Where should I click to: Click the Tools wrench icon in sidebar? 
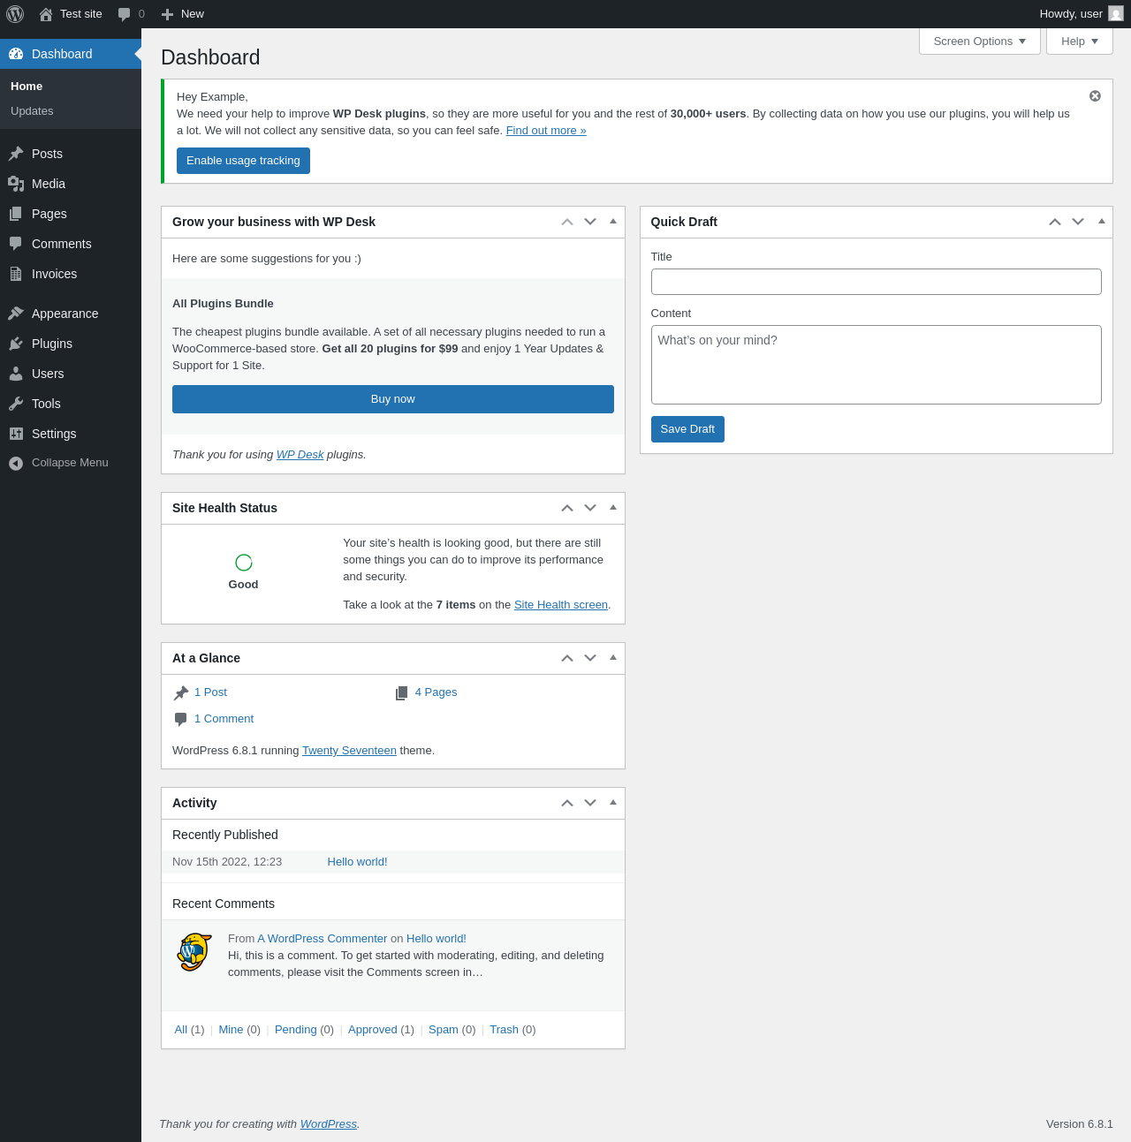click(x=16, y=404)
